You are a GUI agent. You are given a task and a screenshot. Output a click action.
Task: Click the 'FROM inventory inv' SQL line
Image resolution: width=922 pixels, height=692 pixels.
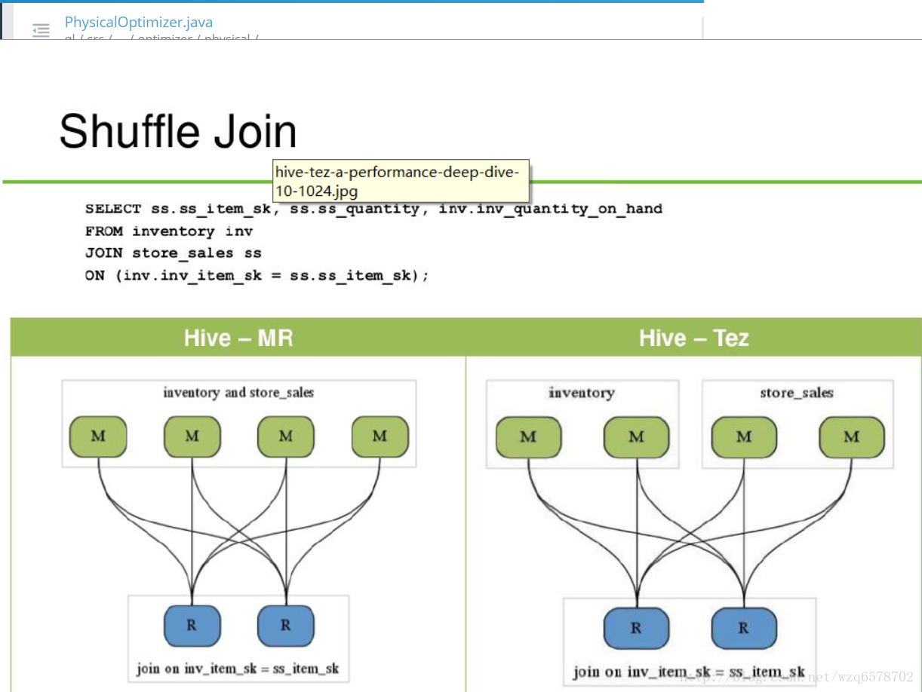coord(169,231)
